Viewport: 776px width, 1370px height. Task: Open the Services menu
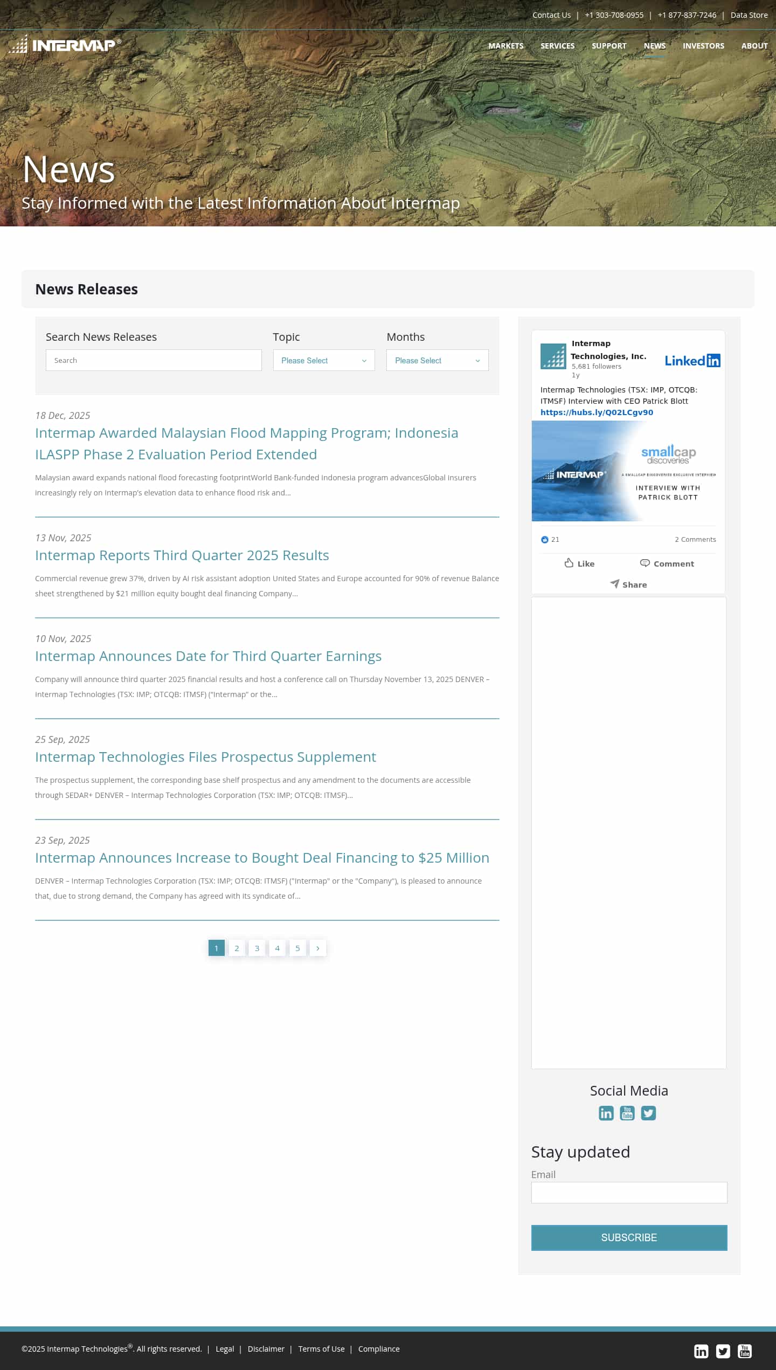click(x=558, y=46)
